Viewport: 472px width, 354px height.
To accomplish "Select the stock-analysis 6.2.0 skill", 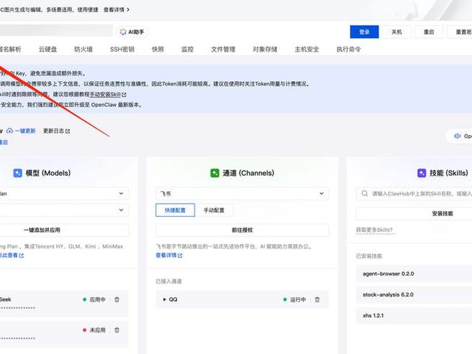I will coord(414,294).
